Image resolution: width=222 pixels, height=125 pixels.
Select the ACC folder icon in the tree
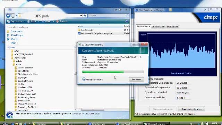(x=12, y=51)
